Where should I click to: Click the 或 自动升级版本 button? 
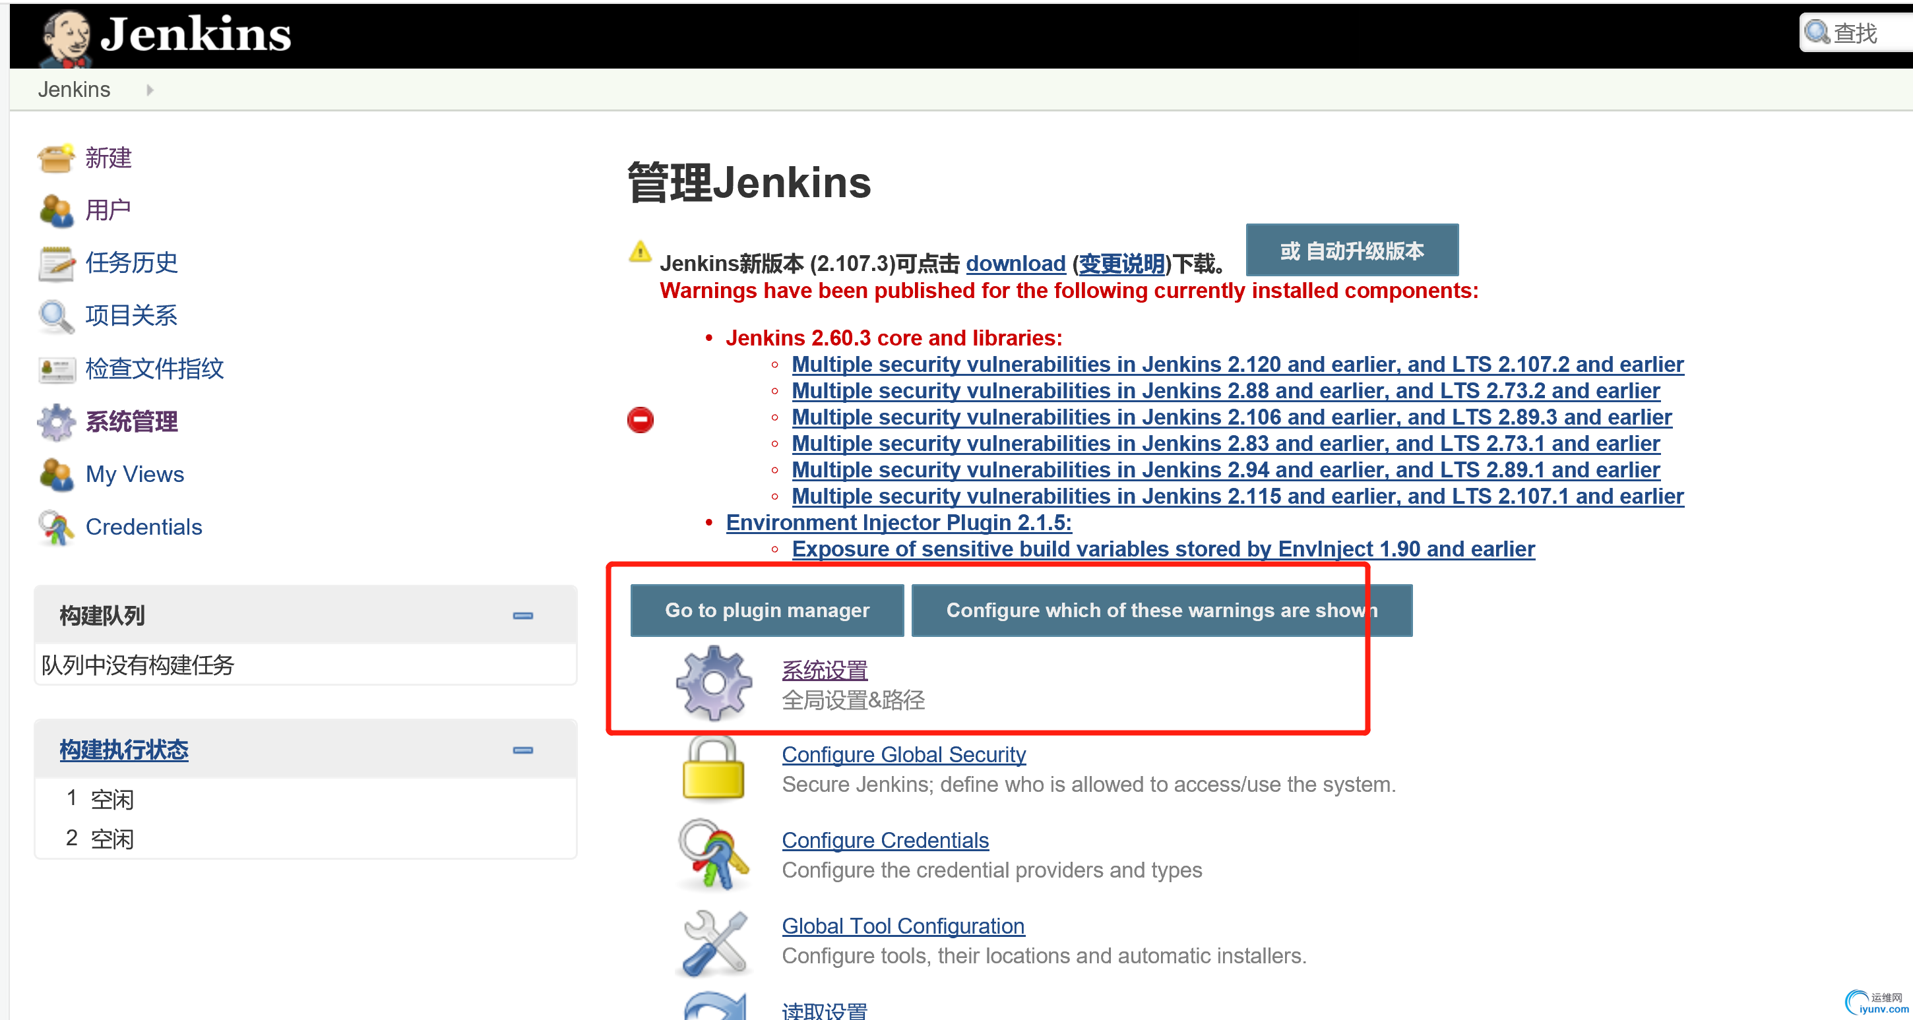(1352, 251)
